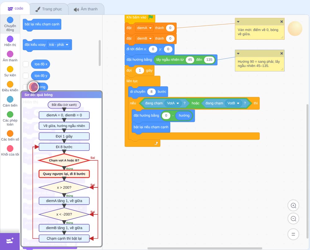Collapse the 'Ván mới' comment

pos(238,22)
